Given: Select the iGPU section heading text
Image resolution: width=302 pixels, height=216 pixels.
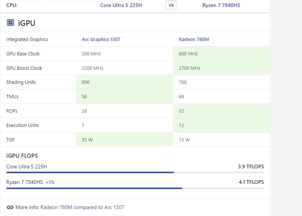Looking at the screenshot, I should (x=27, y=23).
